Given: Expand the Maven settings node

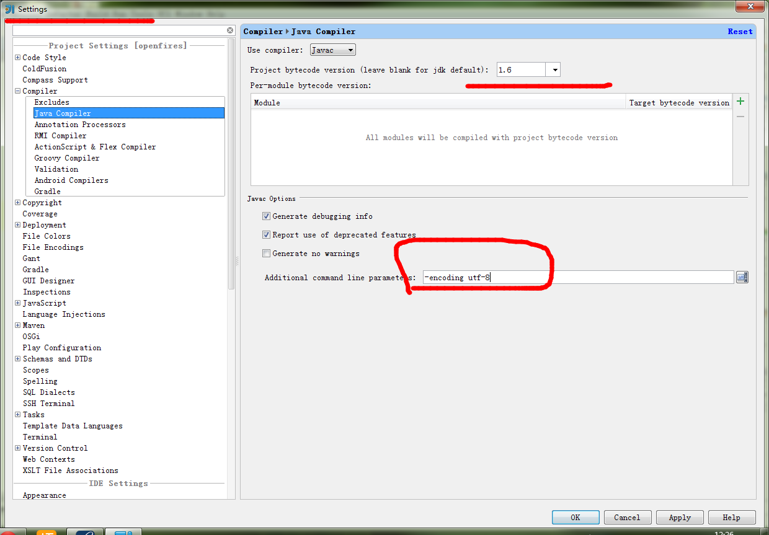Looking at the screenshot, I should (17, 325).
